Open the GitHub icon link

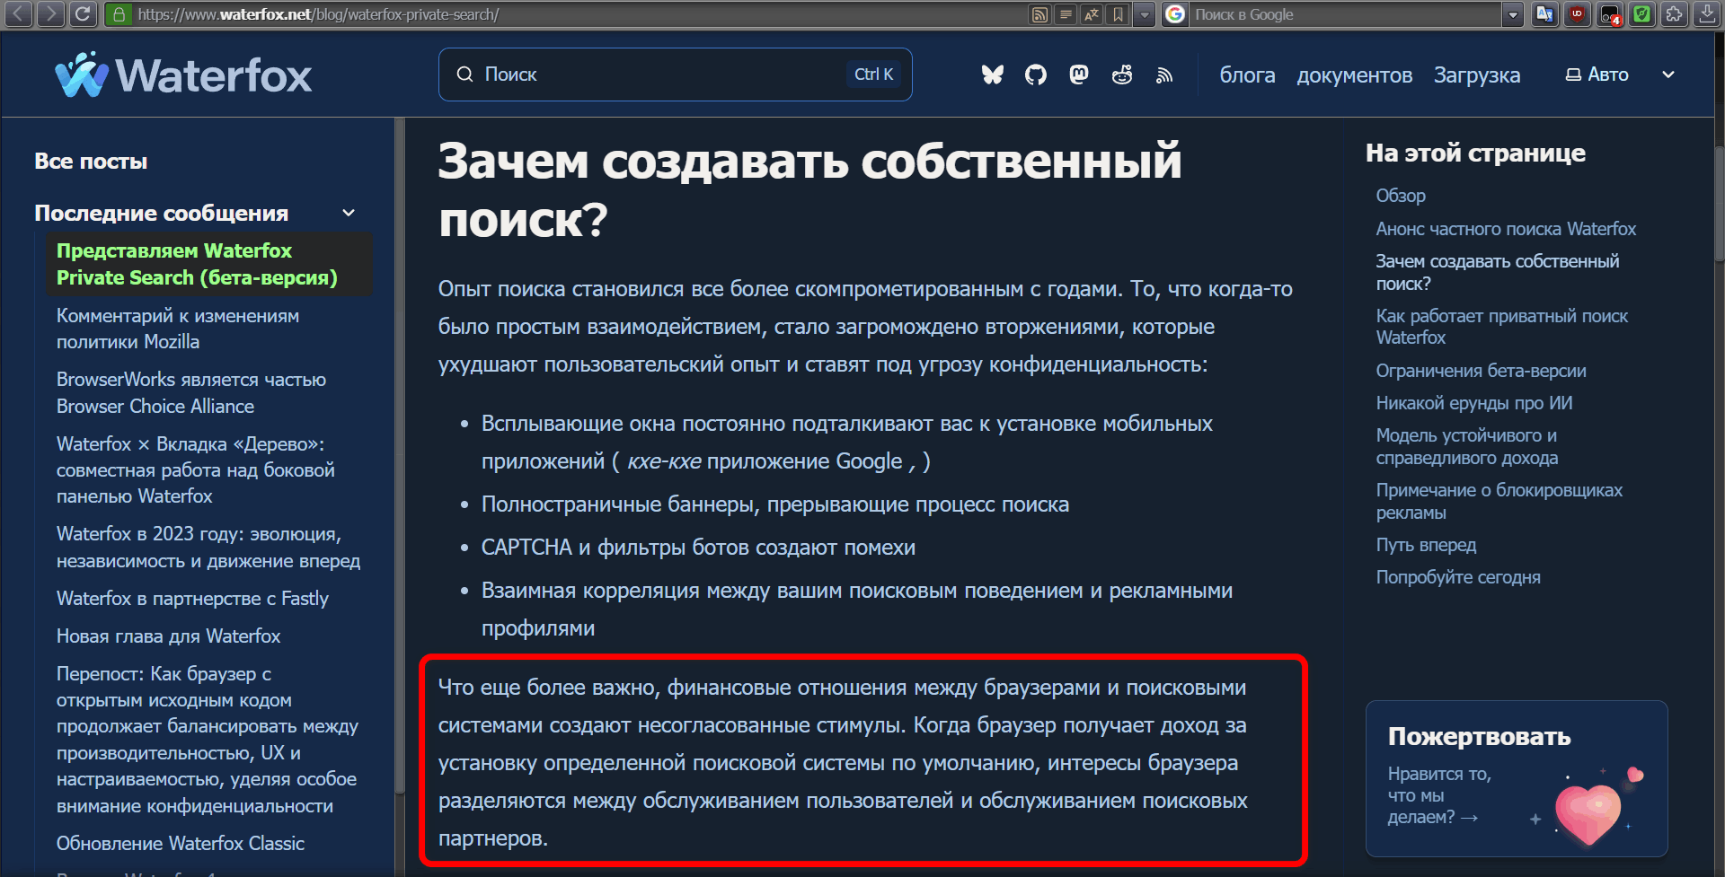point(1036,75)
